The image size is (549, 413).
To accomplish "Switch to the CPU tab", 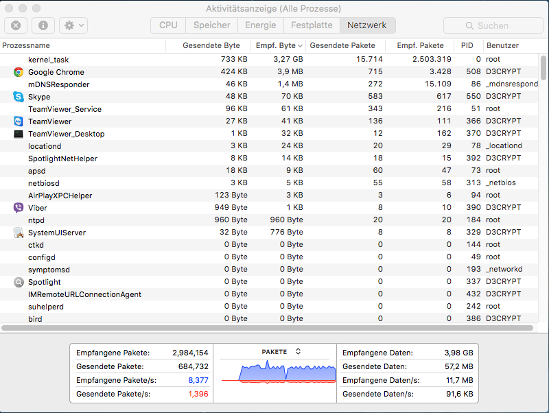I will (x=168, y=25).
